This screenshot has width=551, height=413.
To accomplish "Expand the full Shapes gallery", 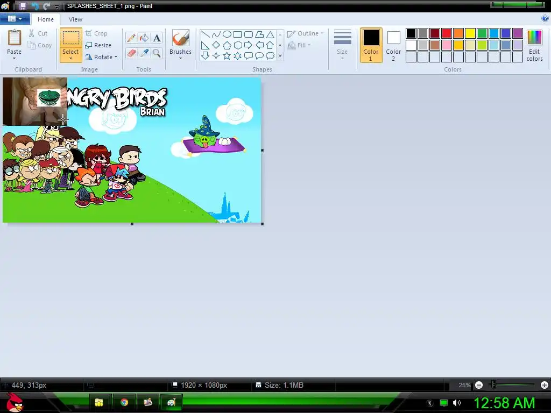I will click(x=280, y=55).
